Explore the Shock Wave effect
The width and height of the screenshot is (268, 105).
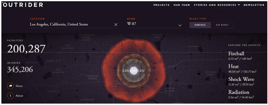[x=241, y=79]
